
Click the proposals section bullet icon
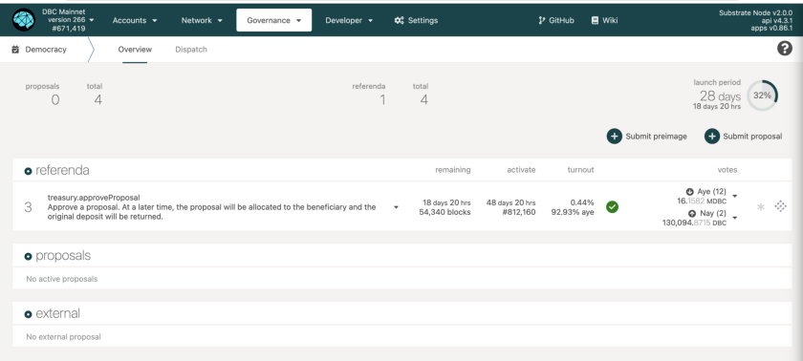click(28, 256)
